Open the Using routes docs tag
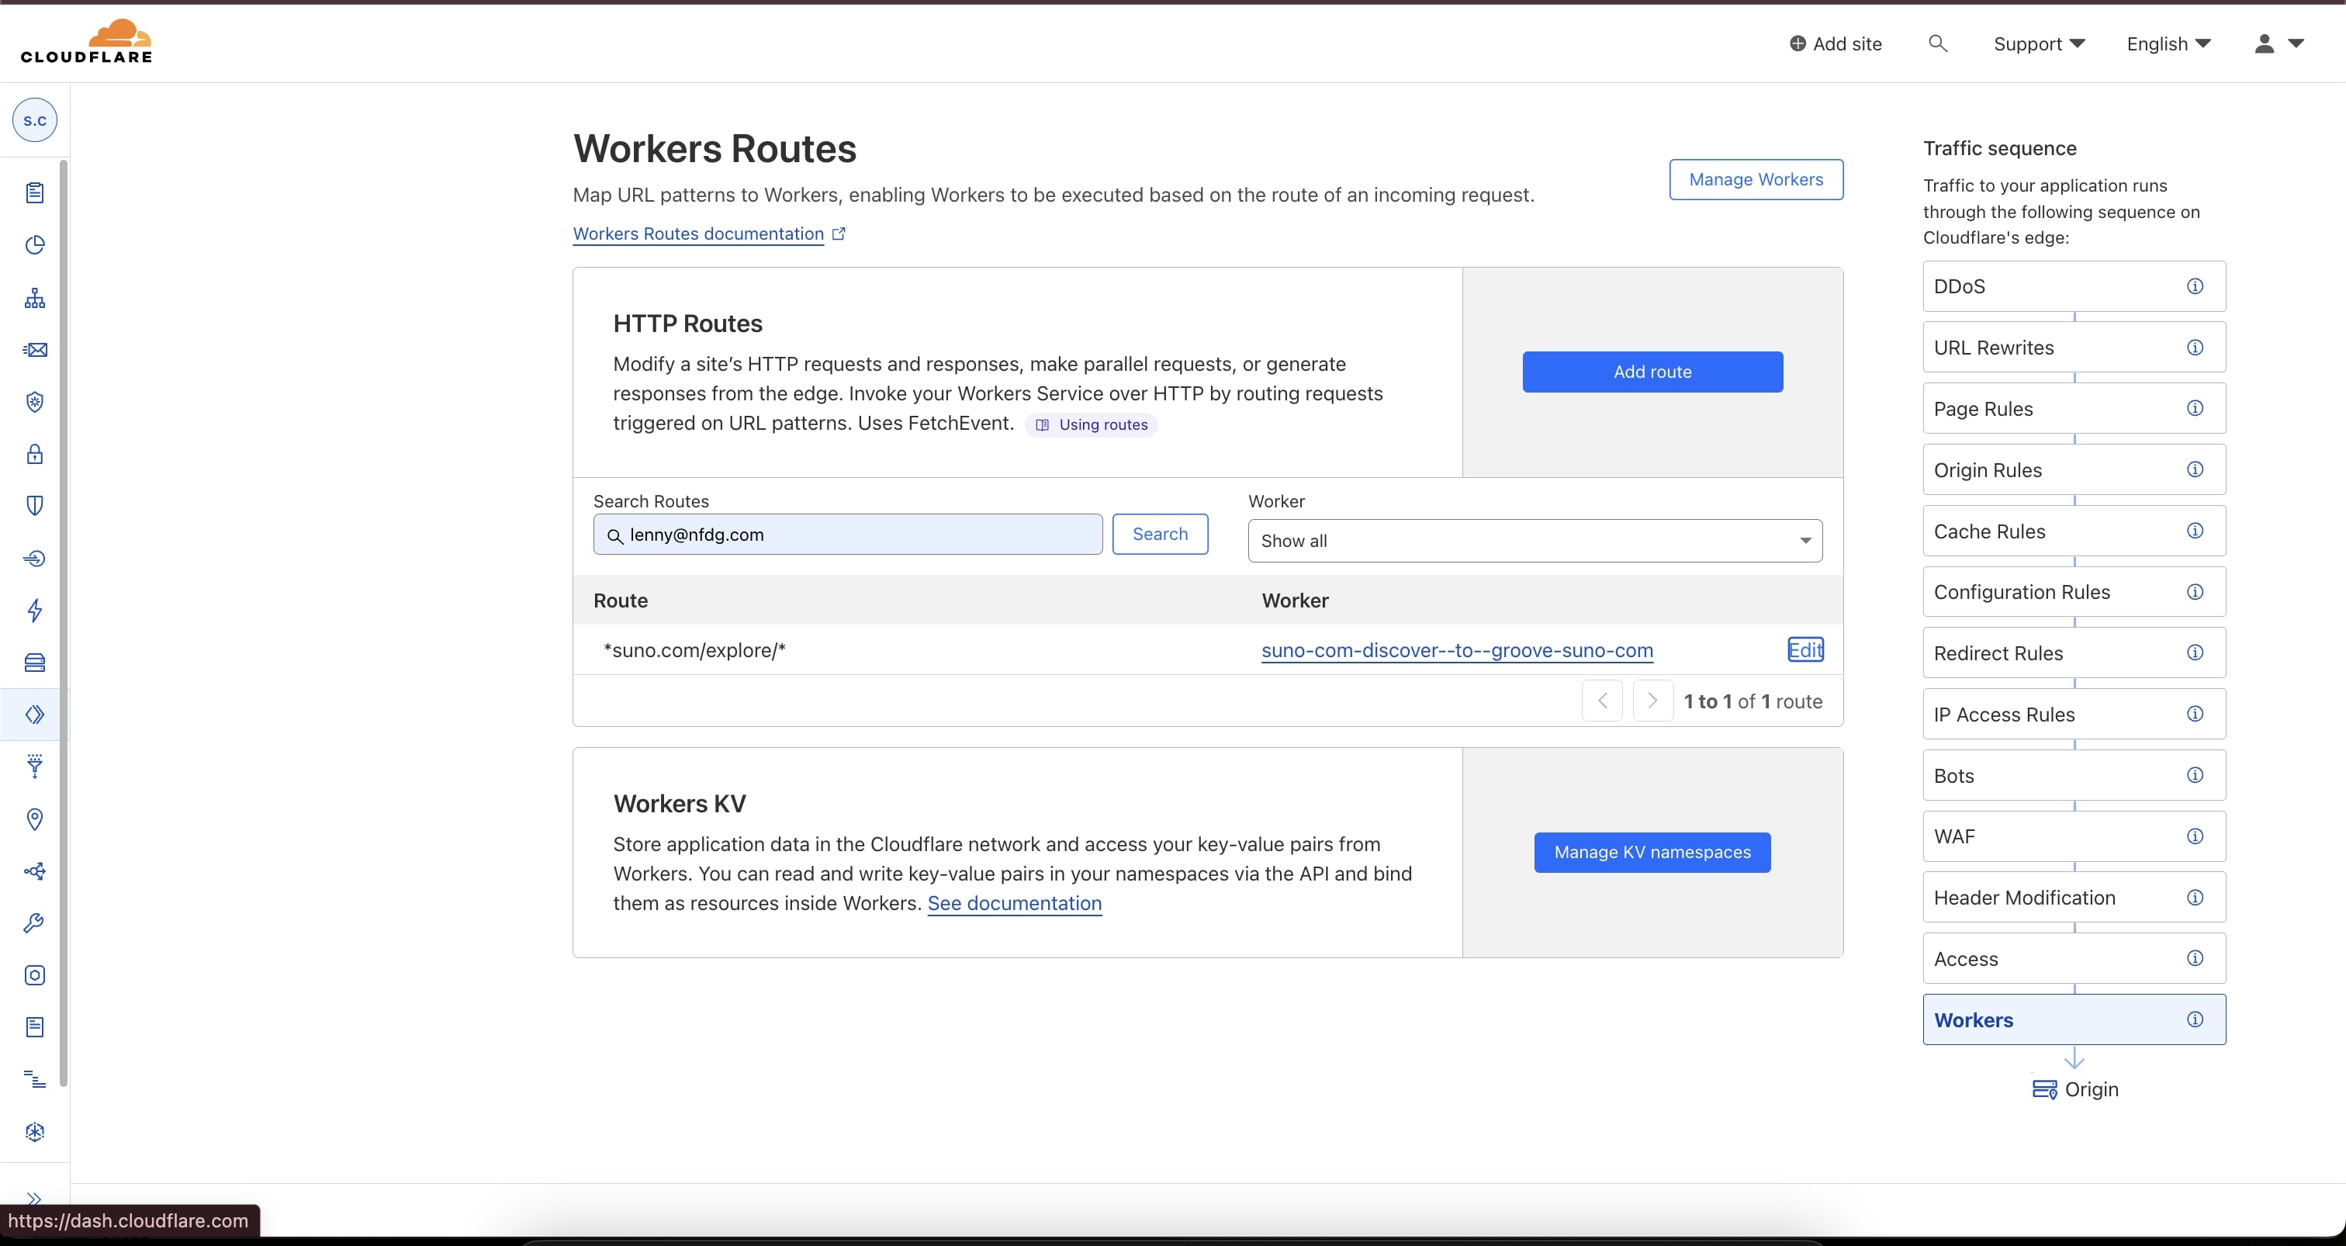The width and height of the screenshot is (2346, 1246). pos(1091,424)
